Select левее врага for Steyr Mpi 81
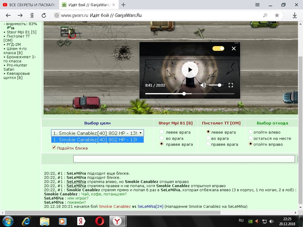 coord(162,132)
